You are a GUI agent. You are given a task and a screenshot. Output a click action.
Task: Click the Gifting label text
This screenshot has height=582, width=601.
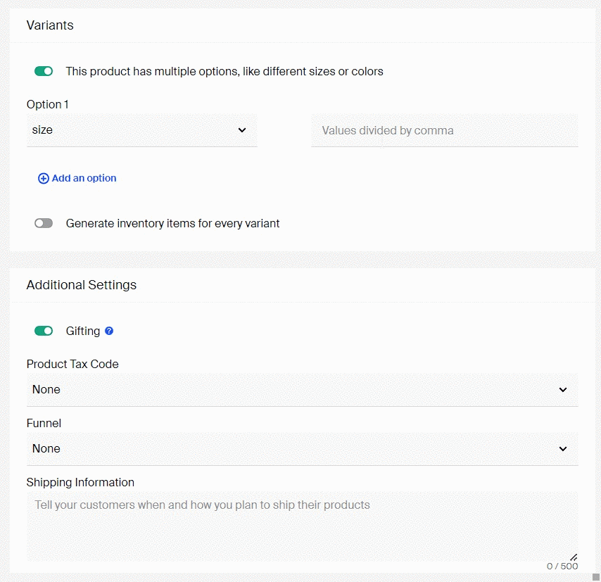(83, 331)
